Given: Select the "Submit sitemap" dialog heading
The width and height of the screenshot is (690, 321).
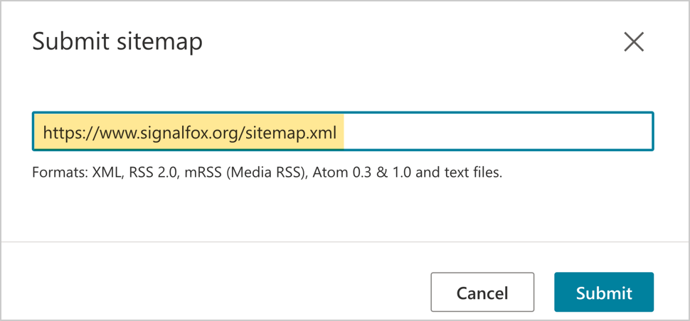Looking at the screenshot, I should (117, 43).
